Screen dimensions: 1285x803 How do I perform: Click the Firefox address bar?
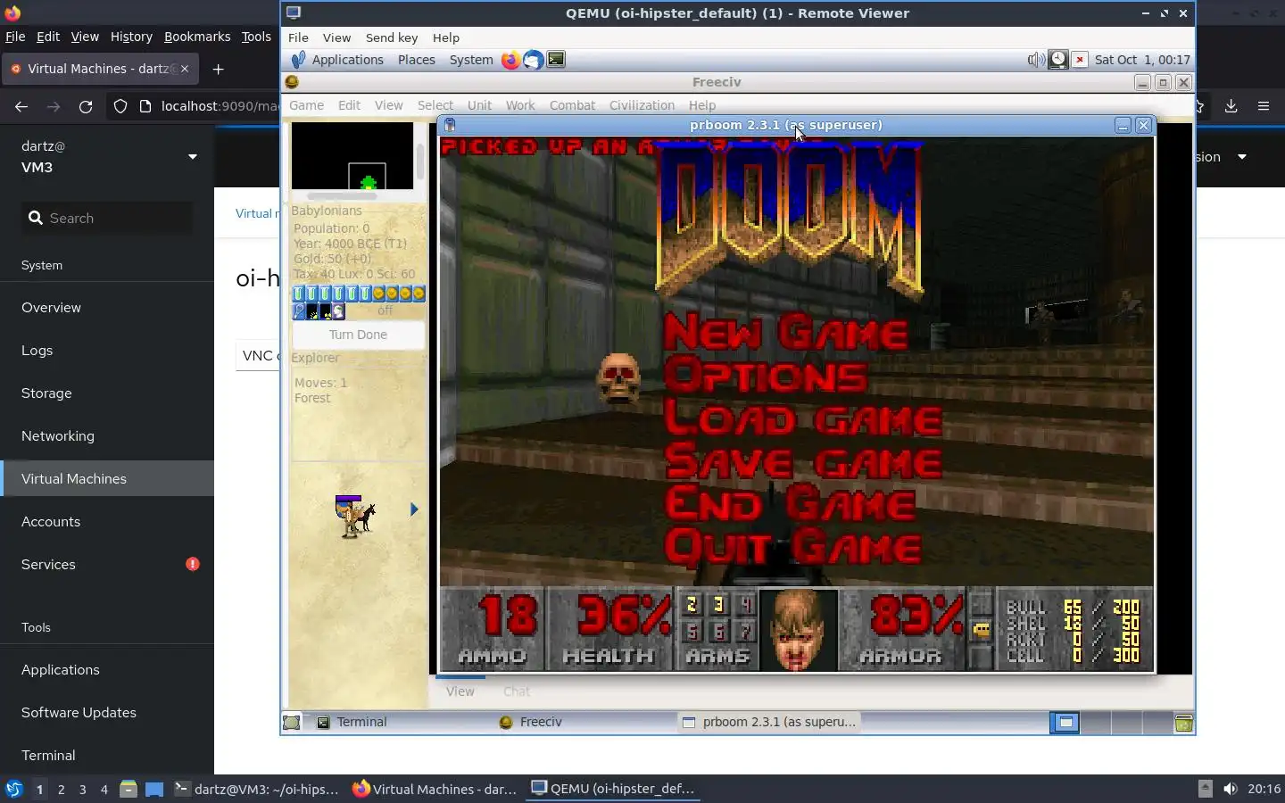[x=219, y=106]
